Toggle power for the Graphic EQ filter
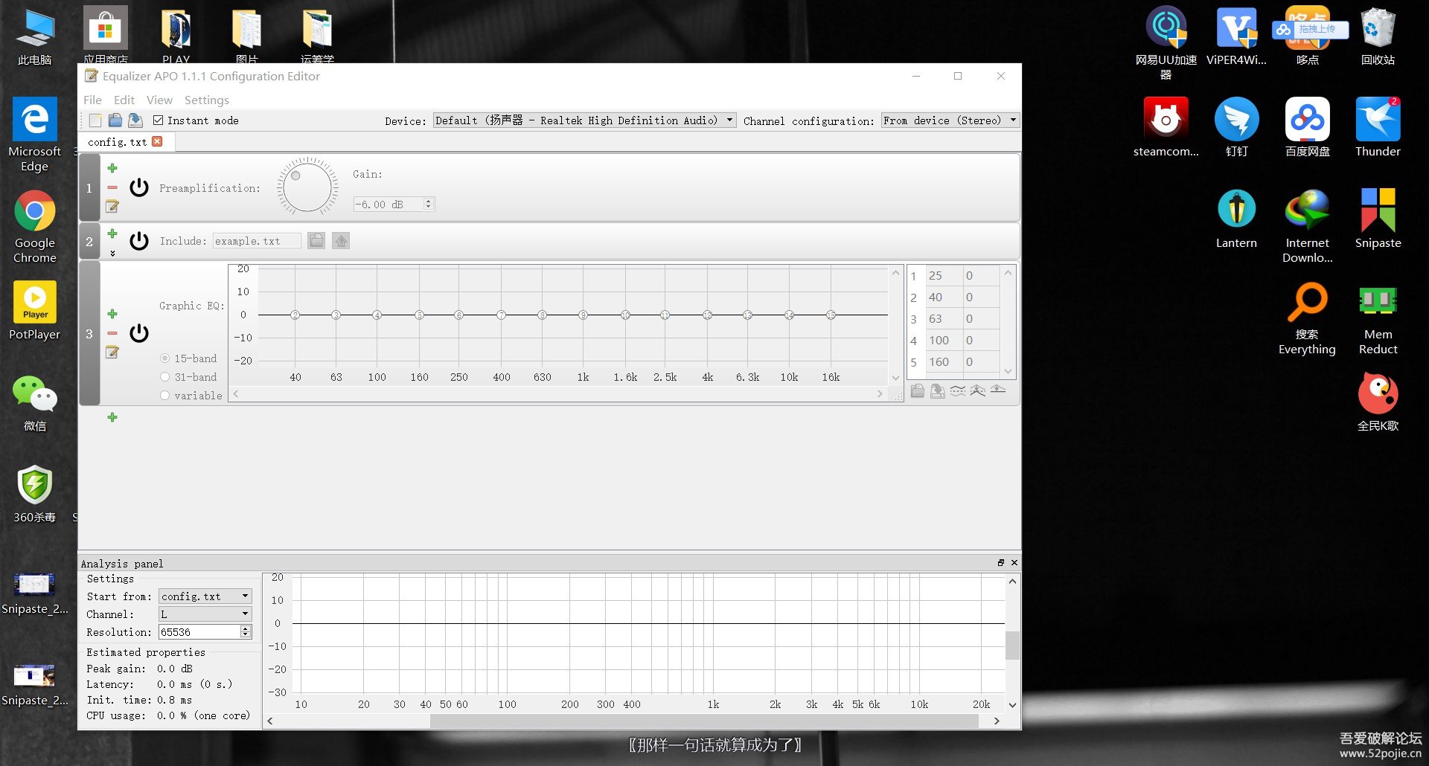This screenshot has width=1429, height=766. click(139, 333)
